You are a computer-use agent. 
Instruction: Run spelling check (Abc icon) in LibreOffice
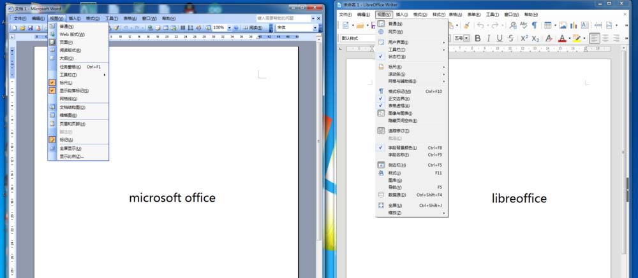524,25
